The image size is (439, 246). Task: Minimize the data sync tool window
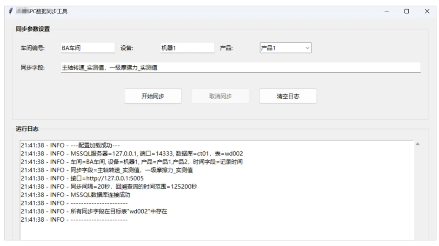pyautogui.click(x=387, y=12)
